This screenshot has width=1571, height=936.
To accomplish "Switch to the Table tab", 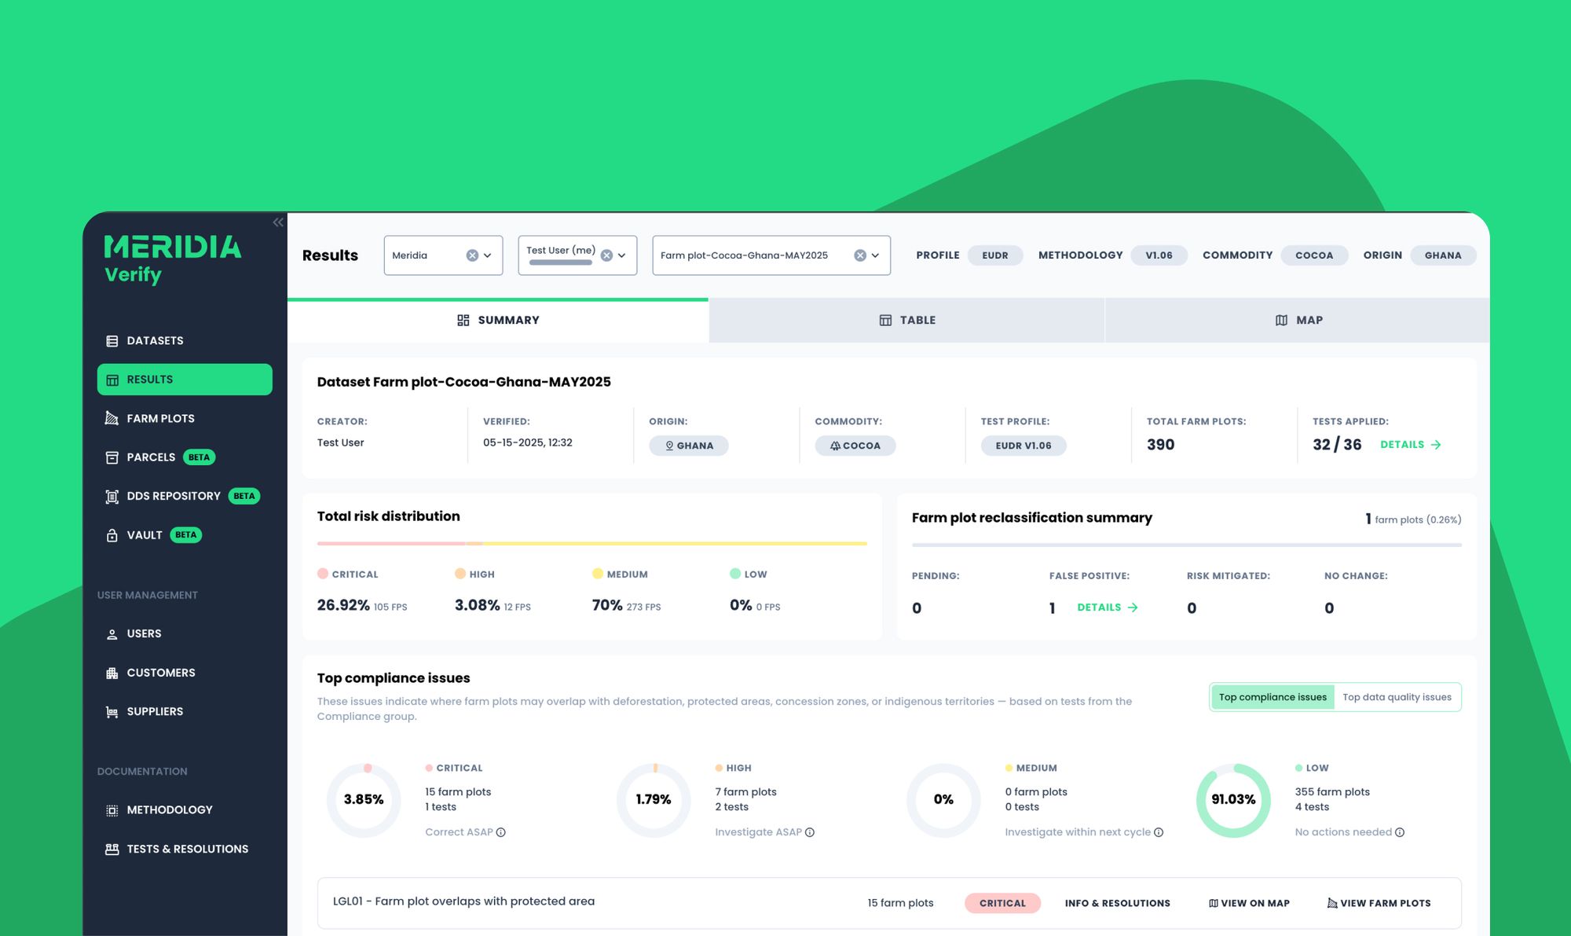I will [x=906, y=320].
